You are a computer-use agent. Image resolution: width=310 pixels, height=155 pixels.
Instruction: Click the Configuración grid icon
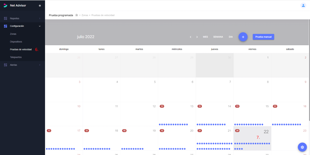click(x=5, y=26)
